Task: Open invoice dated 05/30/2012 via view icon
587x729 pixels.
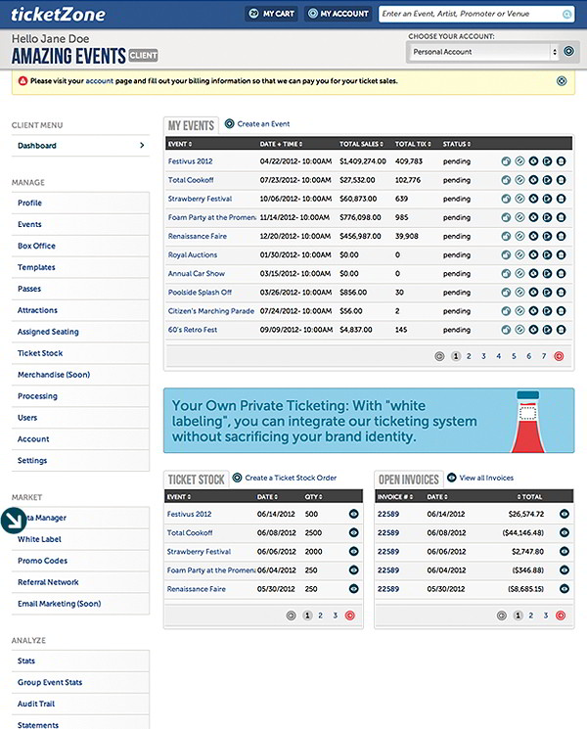Action: click(x=564, y=589)
